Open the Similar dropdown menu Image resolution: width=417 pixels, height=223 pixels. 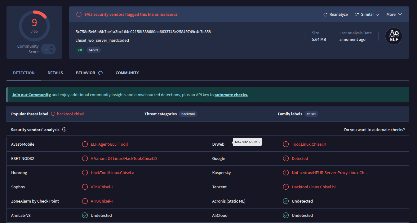(367, 15)
